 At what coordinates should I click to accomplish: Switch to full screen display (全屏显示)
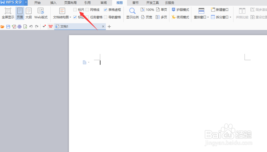point(8,13)
